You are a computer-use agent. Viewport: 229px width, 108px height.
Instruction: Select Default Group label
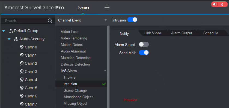[26, 31]
